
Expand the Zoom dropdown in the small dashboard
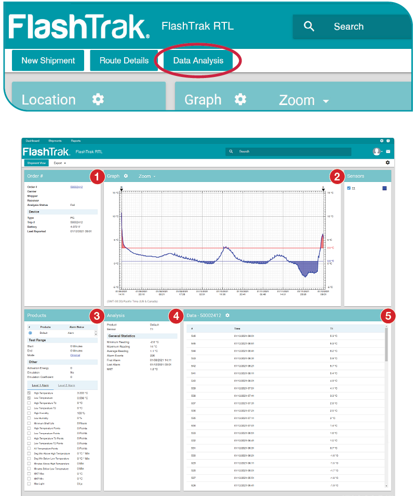[147, 176]
